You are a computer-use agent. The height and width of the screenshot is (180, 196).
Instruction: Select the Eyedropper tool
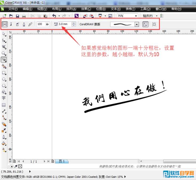4,131
